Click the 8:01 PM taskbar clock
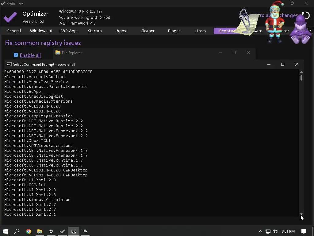314x236 pixels. (x=288, y=231)
